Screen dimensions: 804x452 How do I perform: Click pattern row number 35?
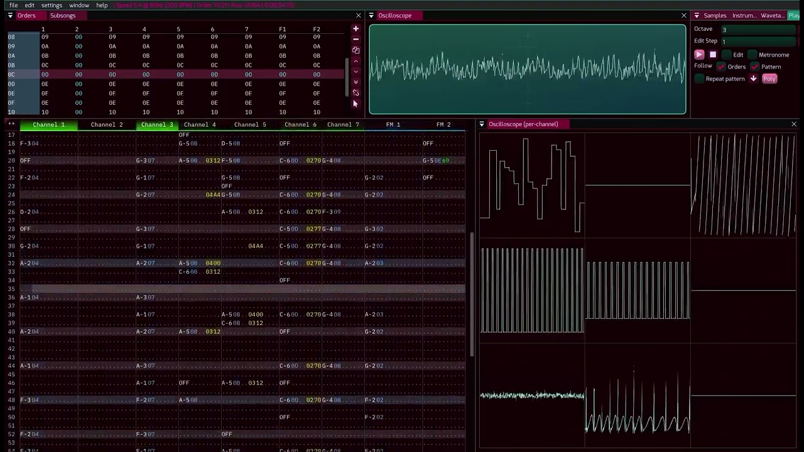pyautogui.click(x=11, y=289)
